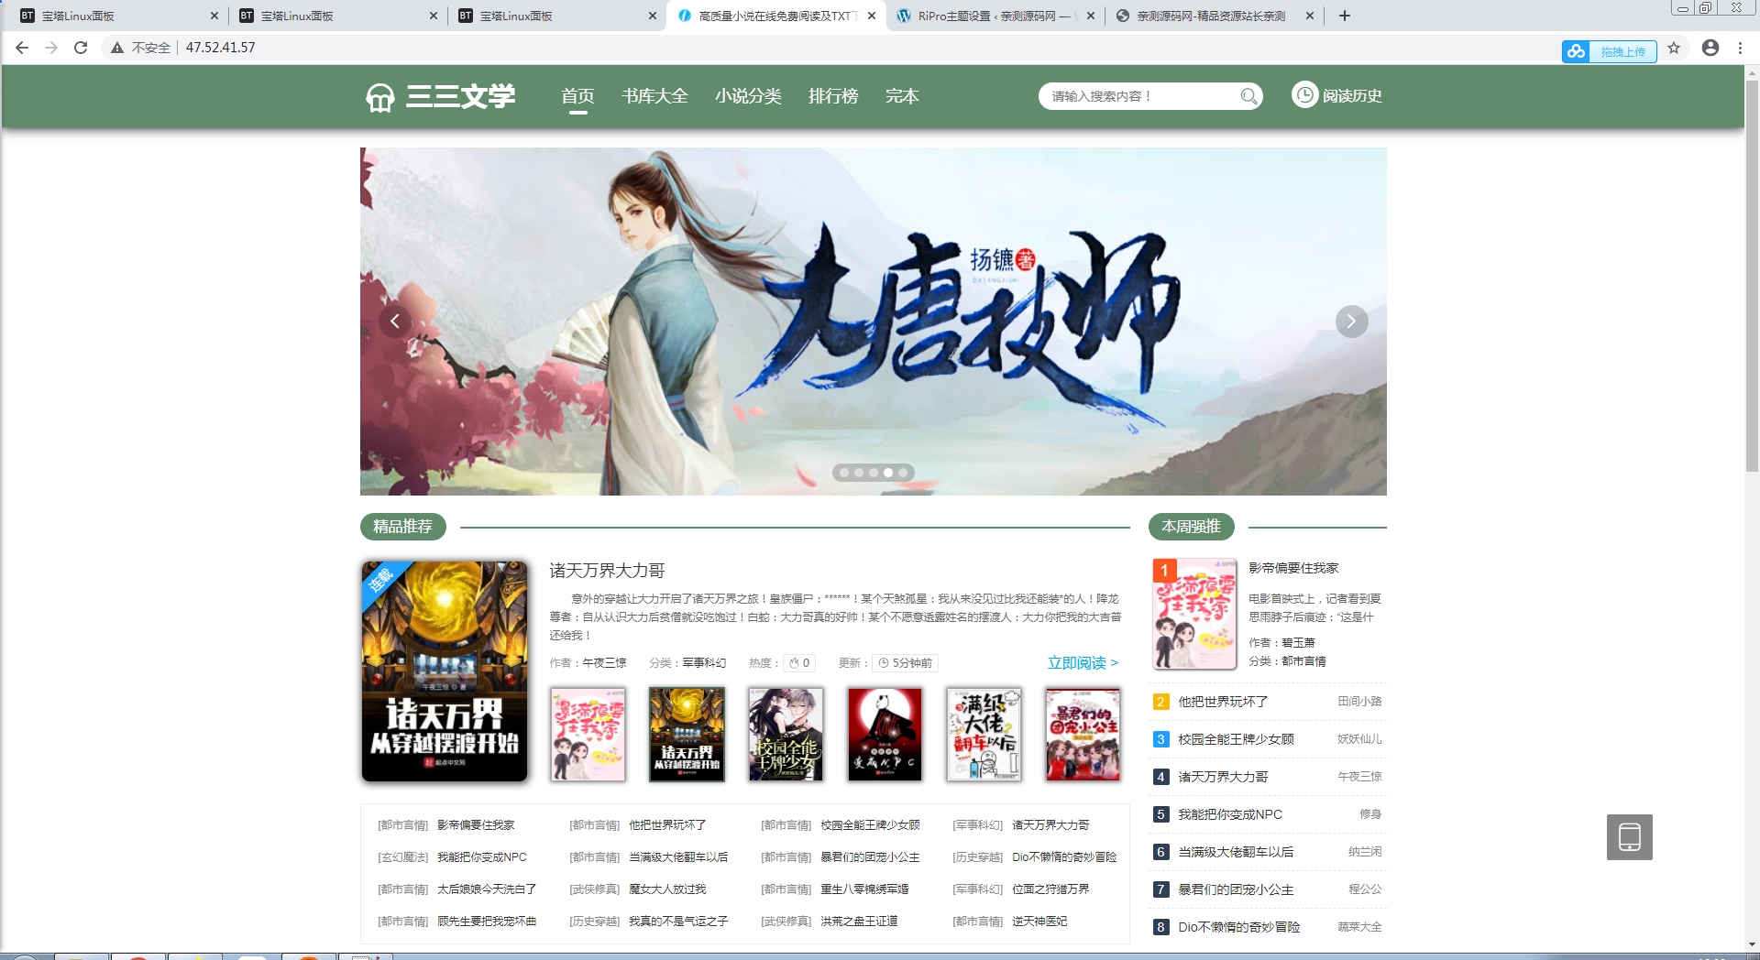Open 完本 navigation item
Screen dimensions: 1760x960
[902, 96]
